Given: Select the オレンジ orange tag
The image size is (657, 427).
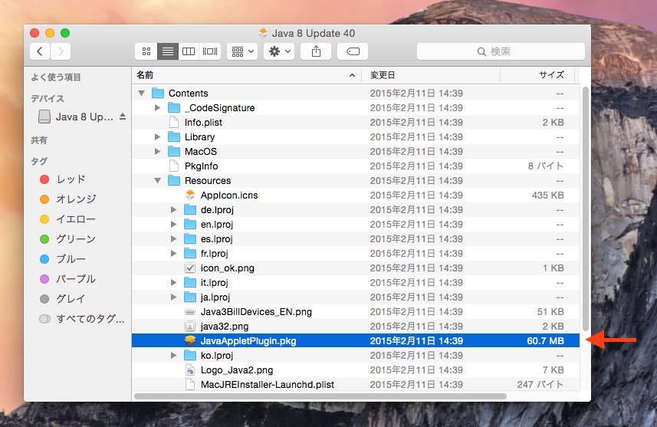Looking at the screenshot, I should [68, 199].
